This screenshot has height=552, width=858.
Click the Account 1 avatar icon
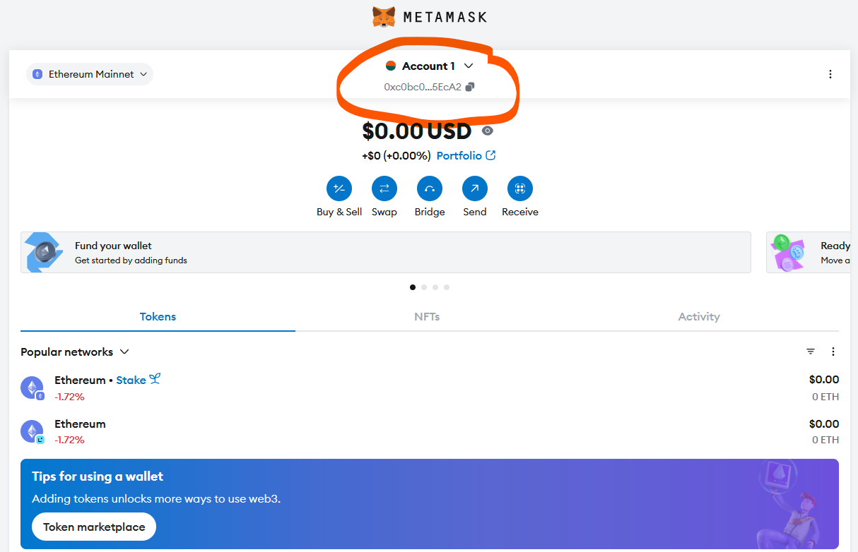click(x=390, y=66)
